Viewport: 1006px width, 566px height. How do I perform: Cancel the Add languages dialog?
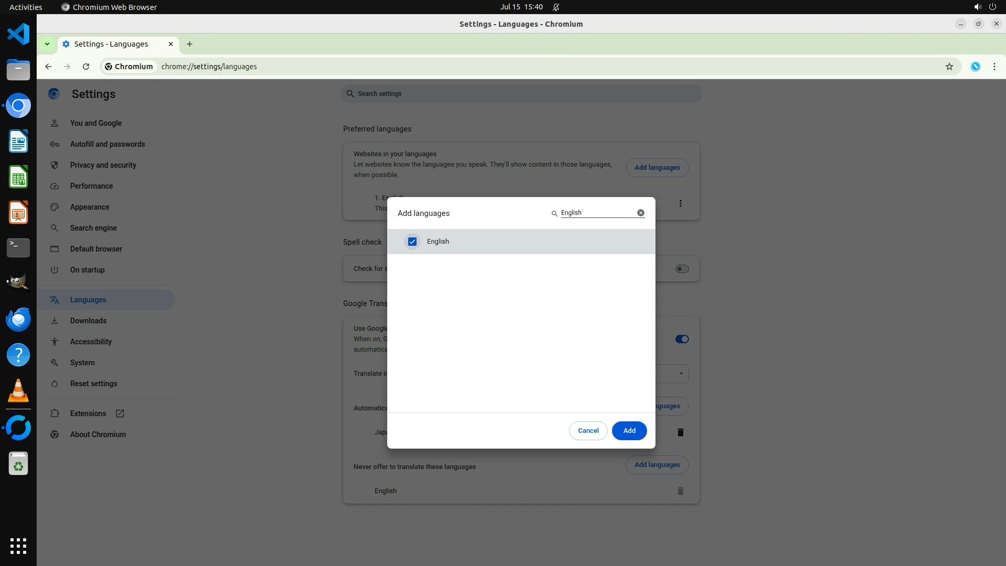coord(588,431)
